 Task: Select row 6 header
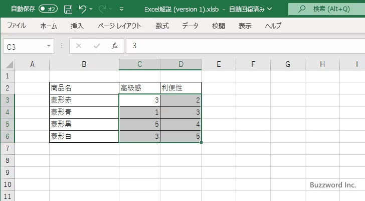[x=8, y=136]
